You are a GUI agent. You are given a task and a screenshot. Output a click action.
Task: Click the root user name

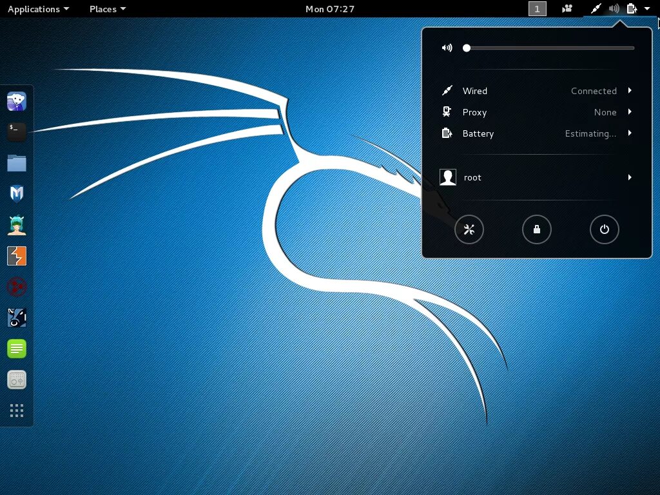tap(472, 178)
